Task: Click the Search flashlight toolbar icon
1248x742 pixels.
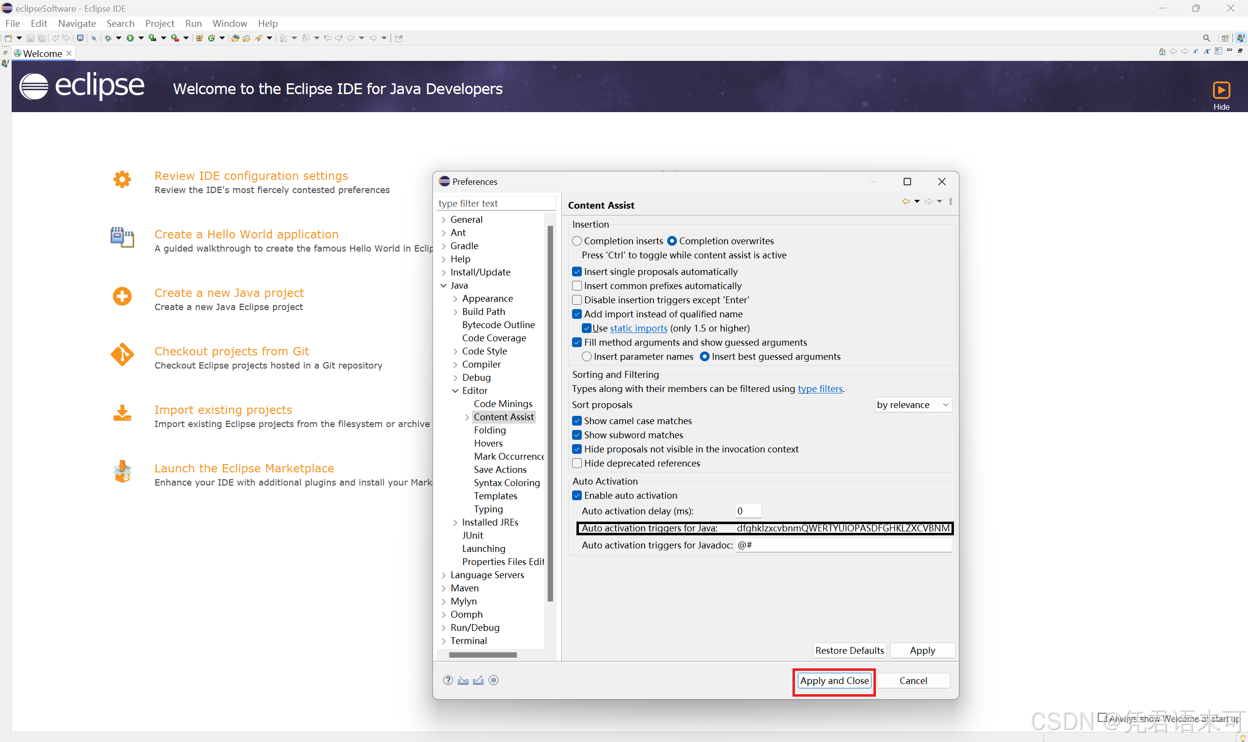Action: point(258,38)
